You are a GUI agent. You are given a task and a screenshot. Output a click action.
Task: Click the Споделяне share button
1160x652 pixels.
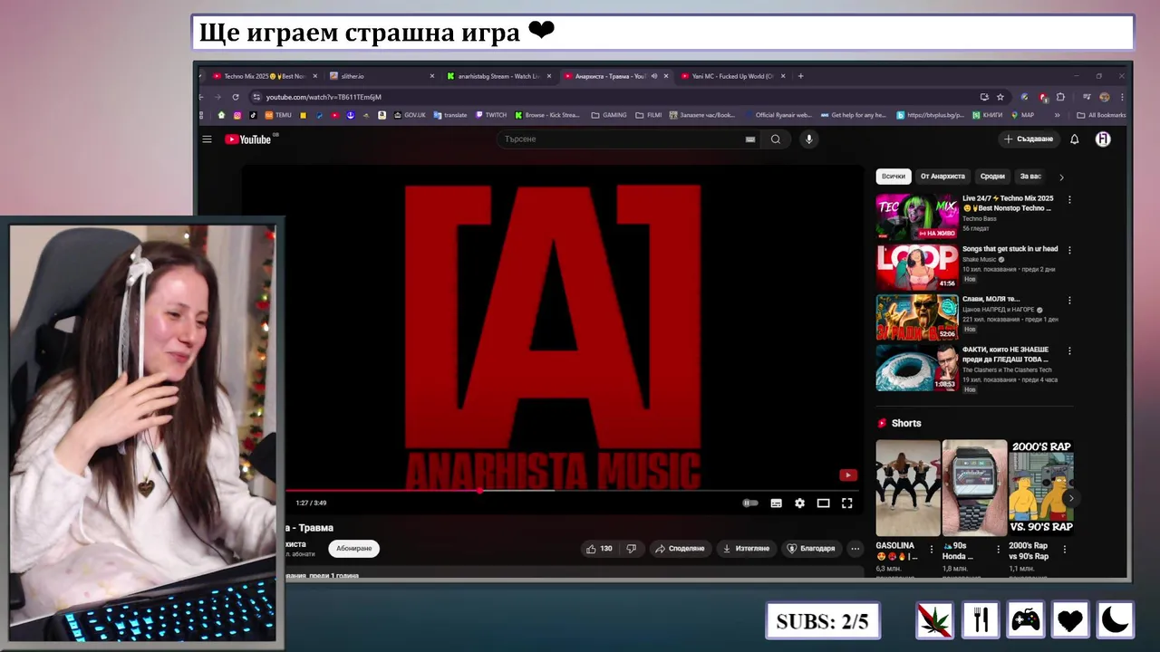[x=680, y=549]
